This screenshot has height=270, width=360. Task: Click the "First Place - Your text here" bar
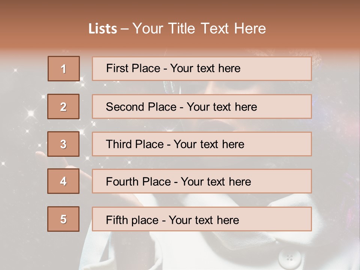(202, 69)
